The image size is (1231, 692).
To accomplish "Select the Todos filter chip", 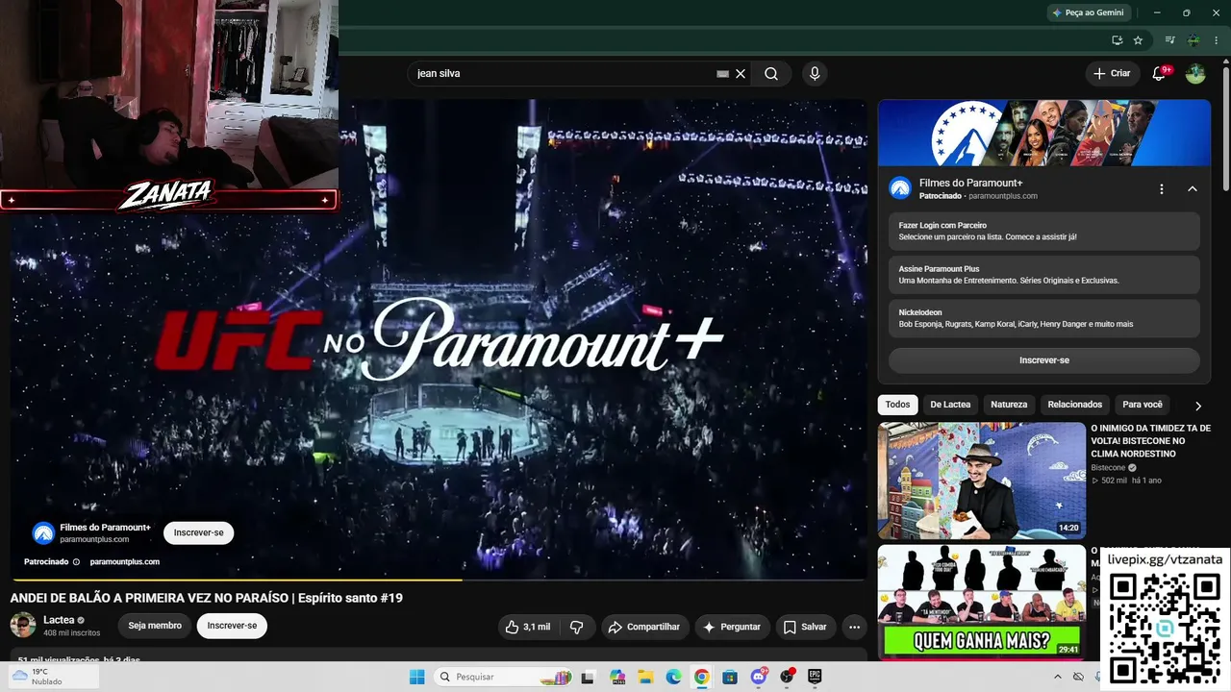I will pyautogui.click(x=897, y=405).
